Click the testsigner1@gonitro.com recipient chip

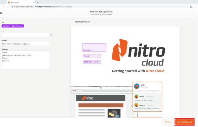(x=13, y=26)
